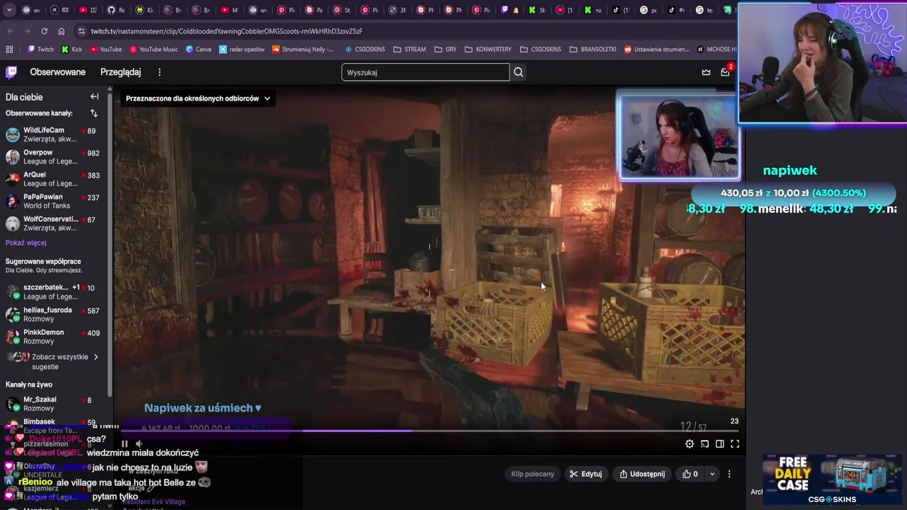Open the Mr_Szakal live channel

tap(55, 404)
